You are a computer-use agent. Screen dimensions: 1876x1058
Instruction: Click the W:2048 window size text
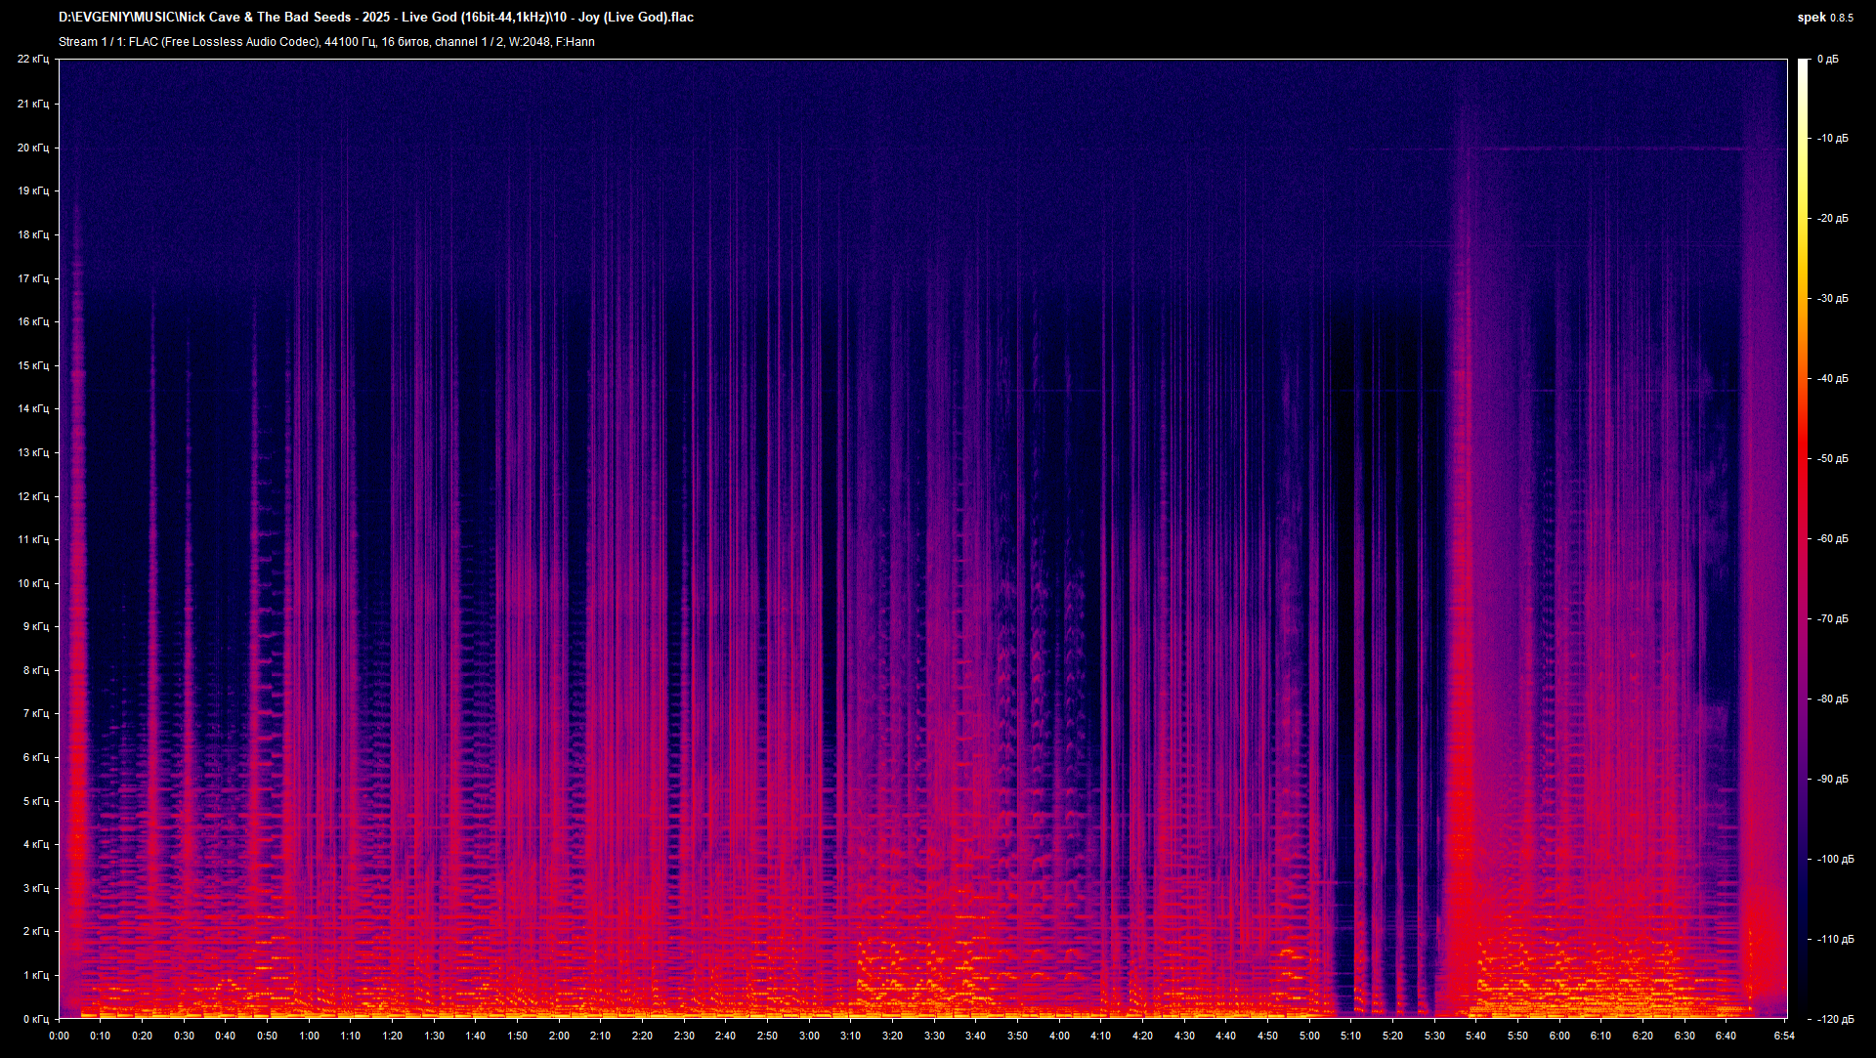tap(529, 42)
